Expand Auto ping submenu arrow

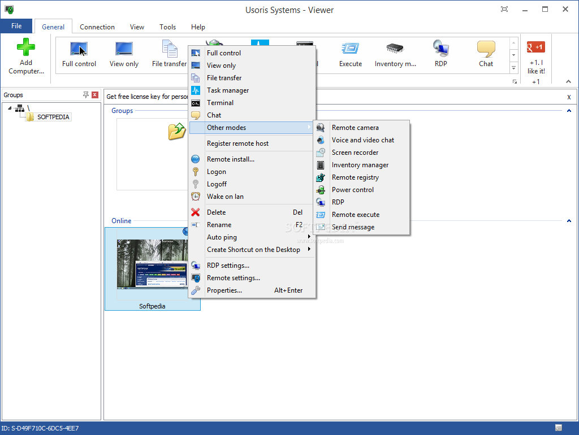click(309, 237)
